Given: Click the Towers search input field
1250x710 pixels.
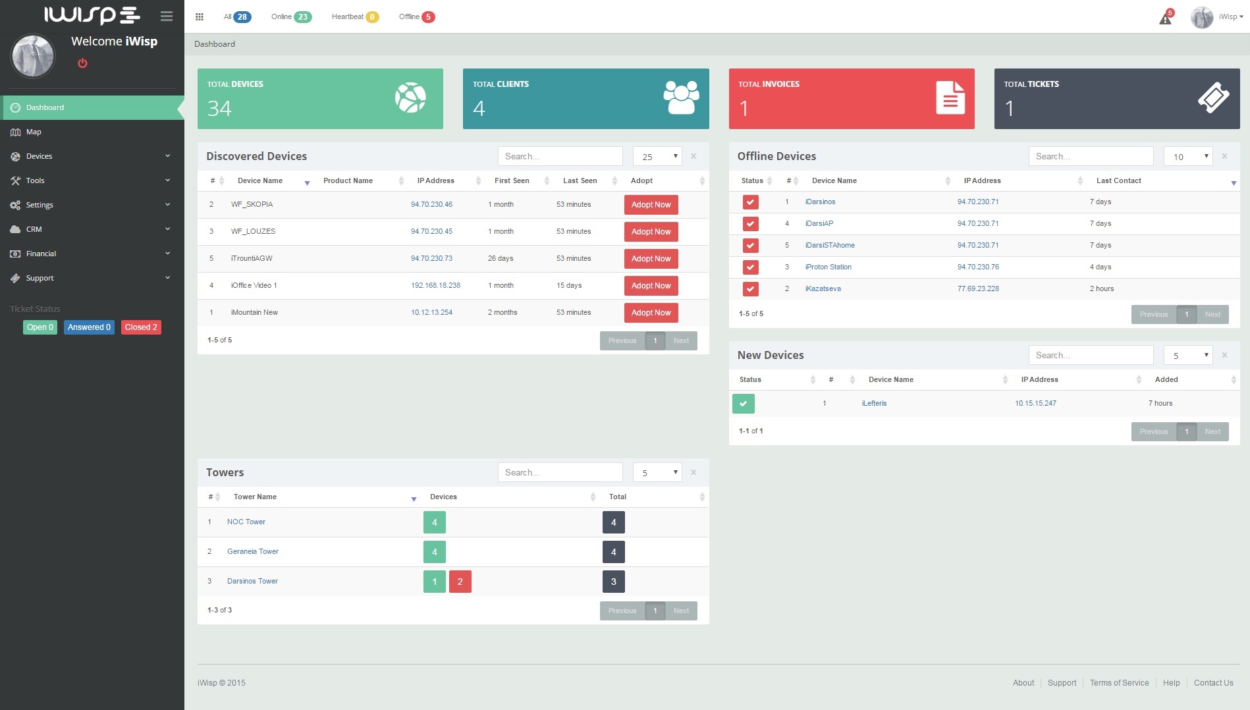Looking at the screenshot, I should tap(560, 472).
